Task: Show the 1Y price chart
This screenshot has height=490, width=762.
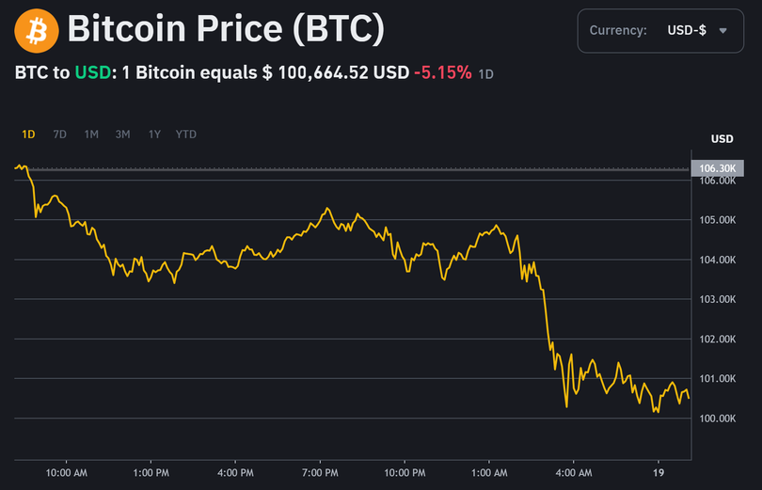Action: click(154, 134)
